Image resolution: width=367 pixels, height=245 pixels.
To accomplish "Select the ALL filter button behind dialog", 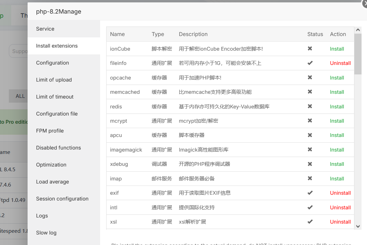I will pyautogui.click(x=20, y=96).
